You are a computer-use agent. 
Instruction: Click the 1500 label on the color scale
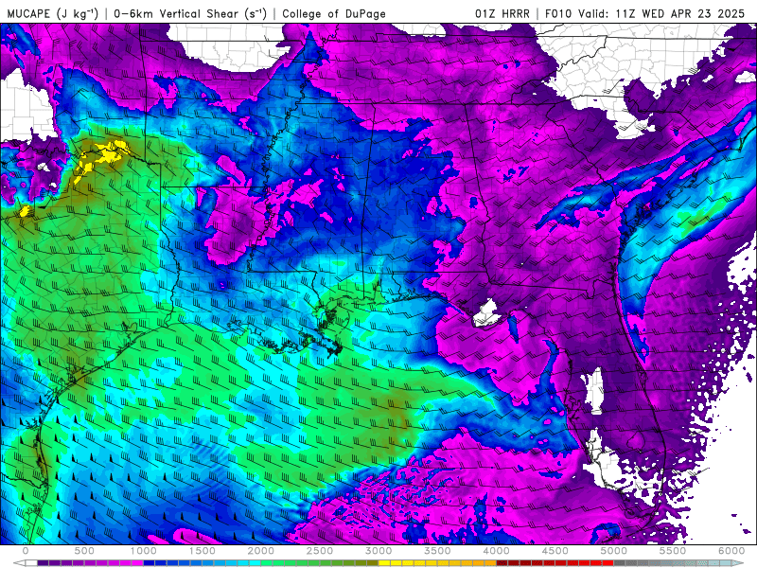pos(202,551)
